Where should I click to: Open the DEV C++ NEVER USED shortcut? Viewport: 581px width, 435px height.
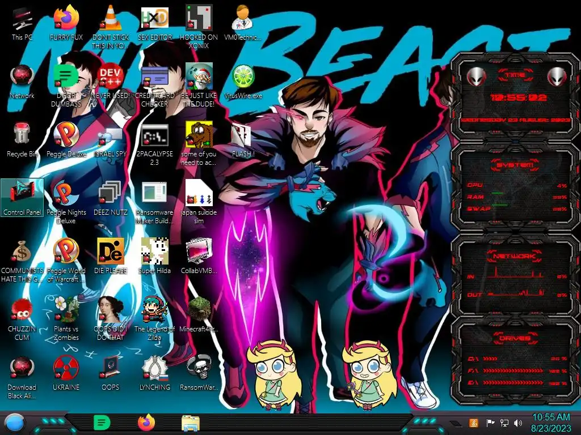pyautogui.click(x=111, y=82)
